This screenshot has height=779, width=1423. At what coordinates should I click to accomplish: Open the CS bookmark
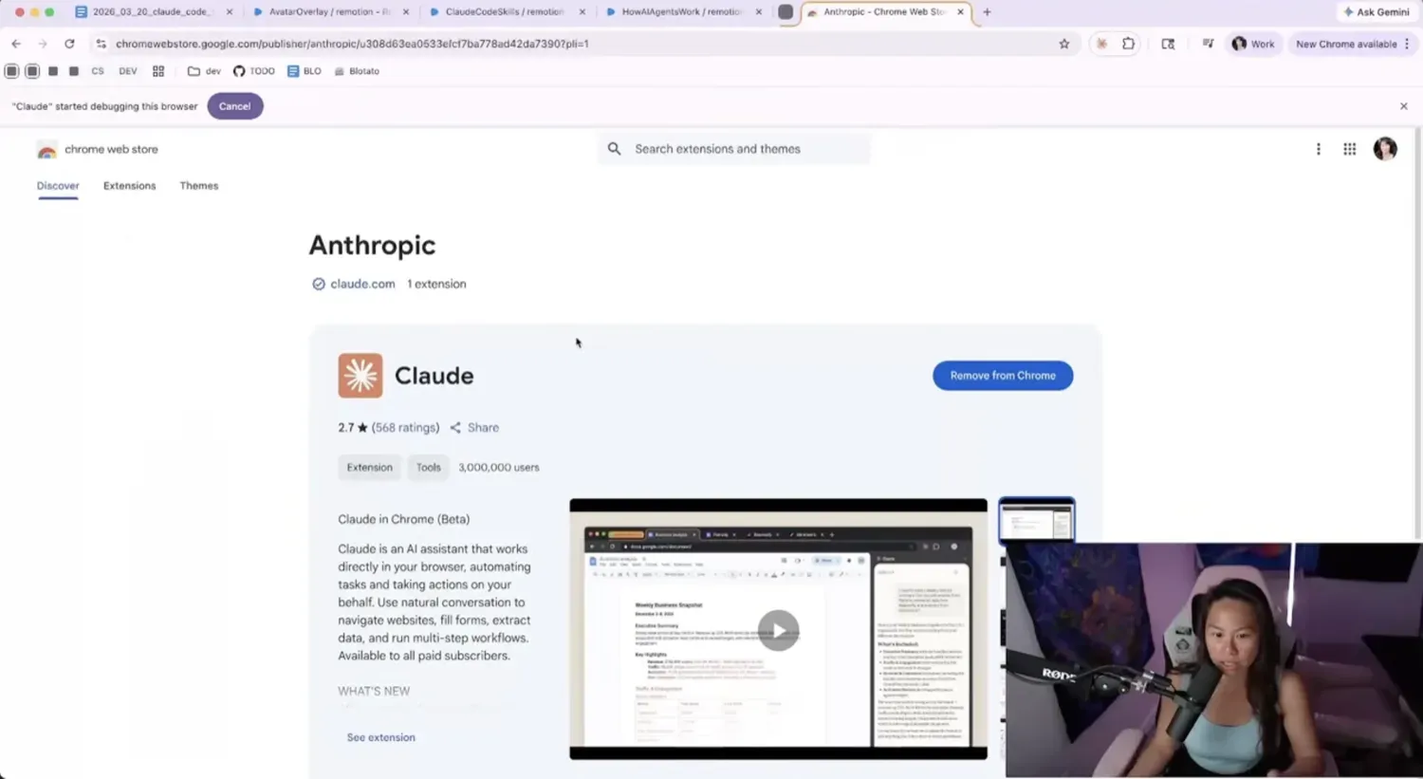(98, 71)
